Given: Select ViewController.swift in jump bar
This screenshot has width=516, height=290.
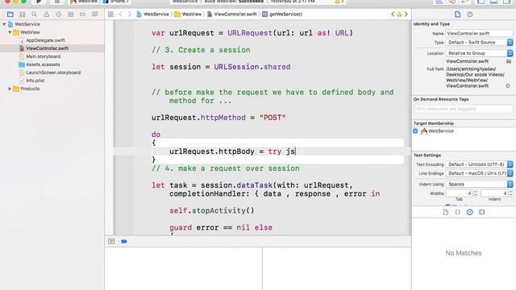Looking at the screenshot, I should [231, 14].
